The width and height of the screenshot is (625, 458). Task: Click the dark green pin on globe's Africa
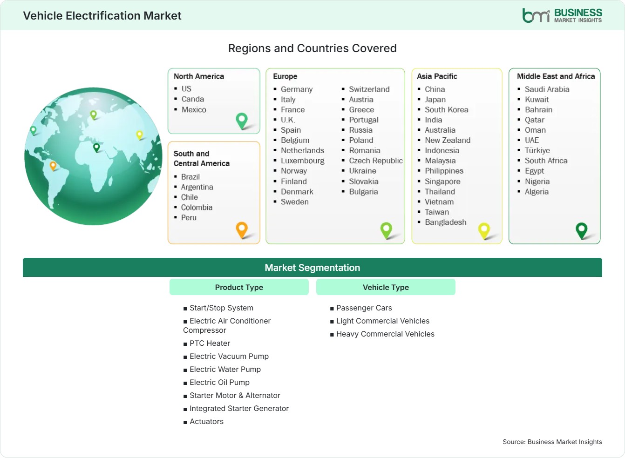[x=96, y=148]
